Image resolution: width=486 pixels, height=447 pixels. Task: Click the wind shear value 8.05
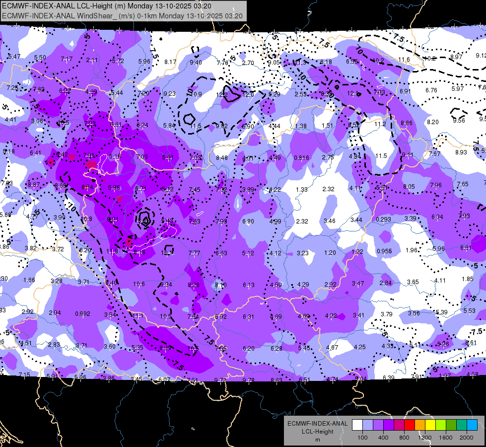tap(409, 186)
